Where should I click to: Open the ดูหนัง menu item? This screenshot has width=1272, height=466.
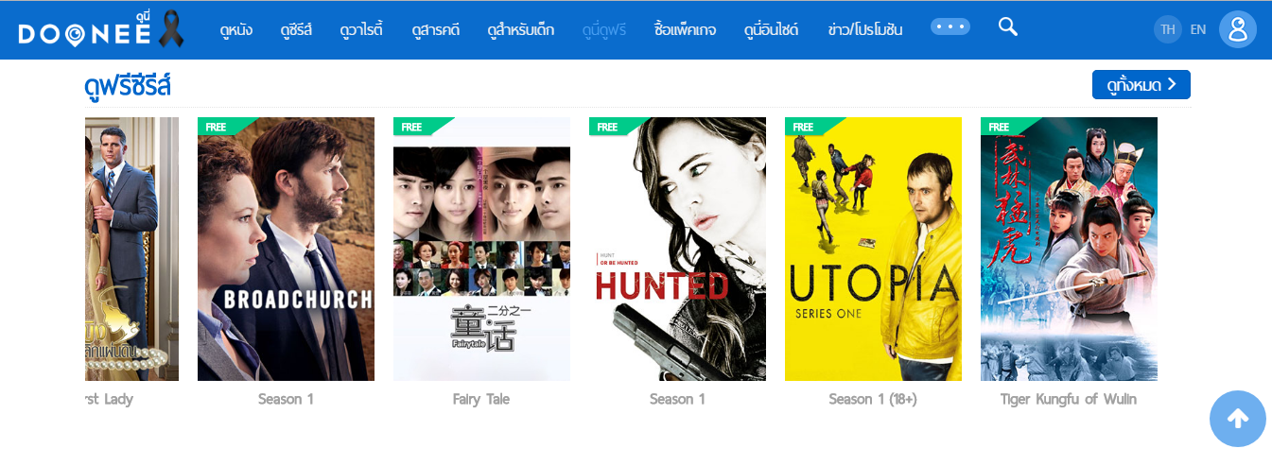[236, 30]
